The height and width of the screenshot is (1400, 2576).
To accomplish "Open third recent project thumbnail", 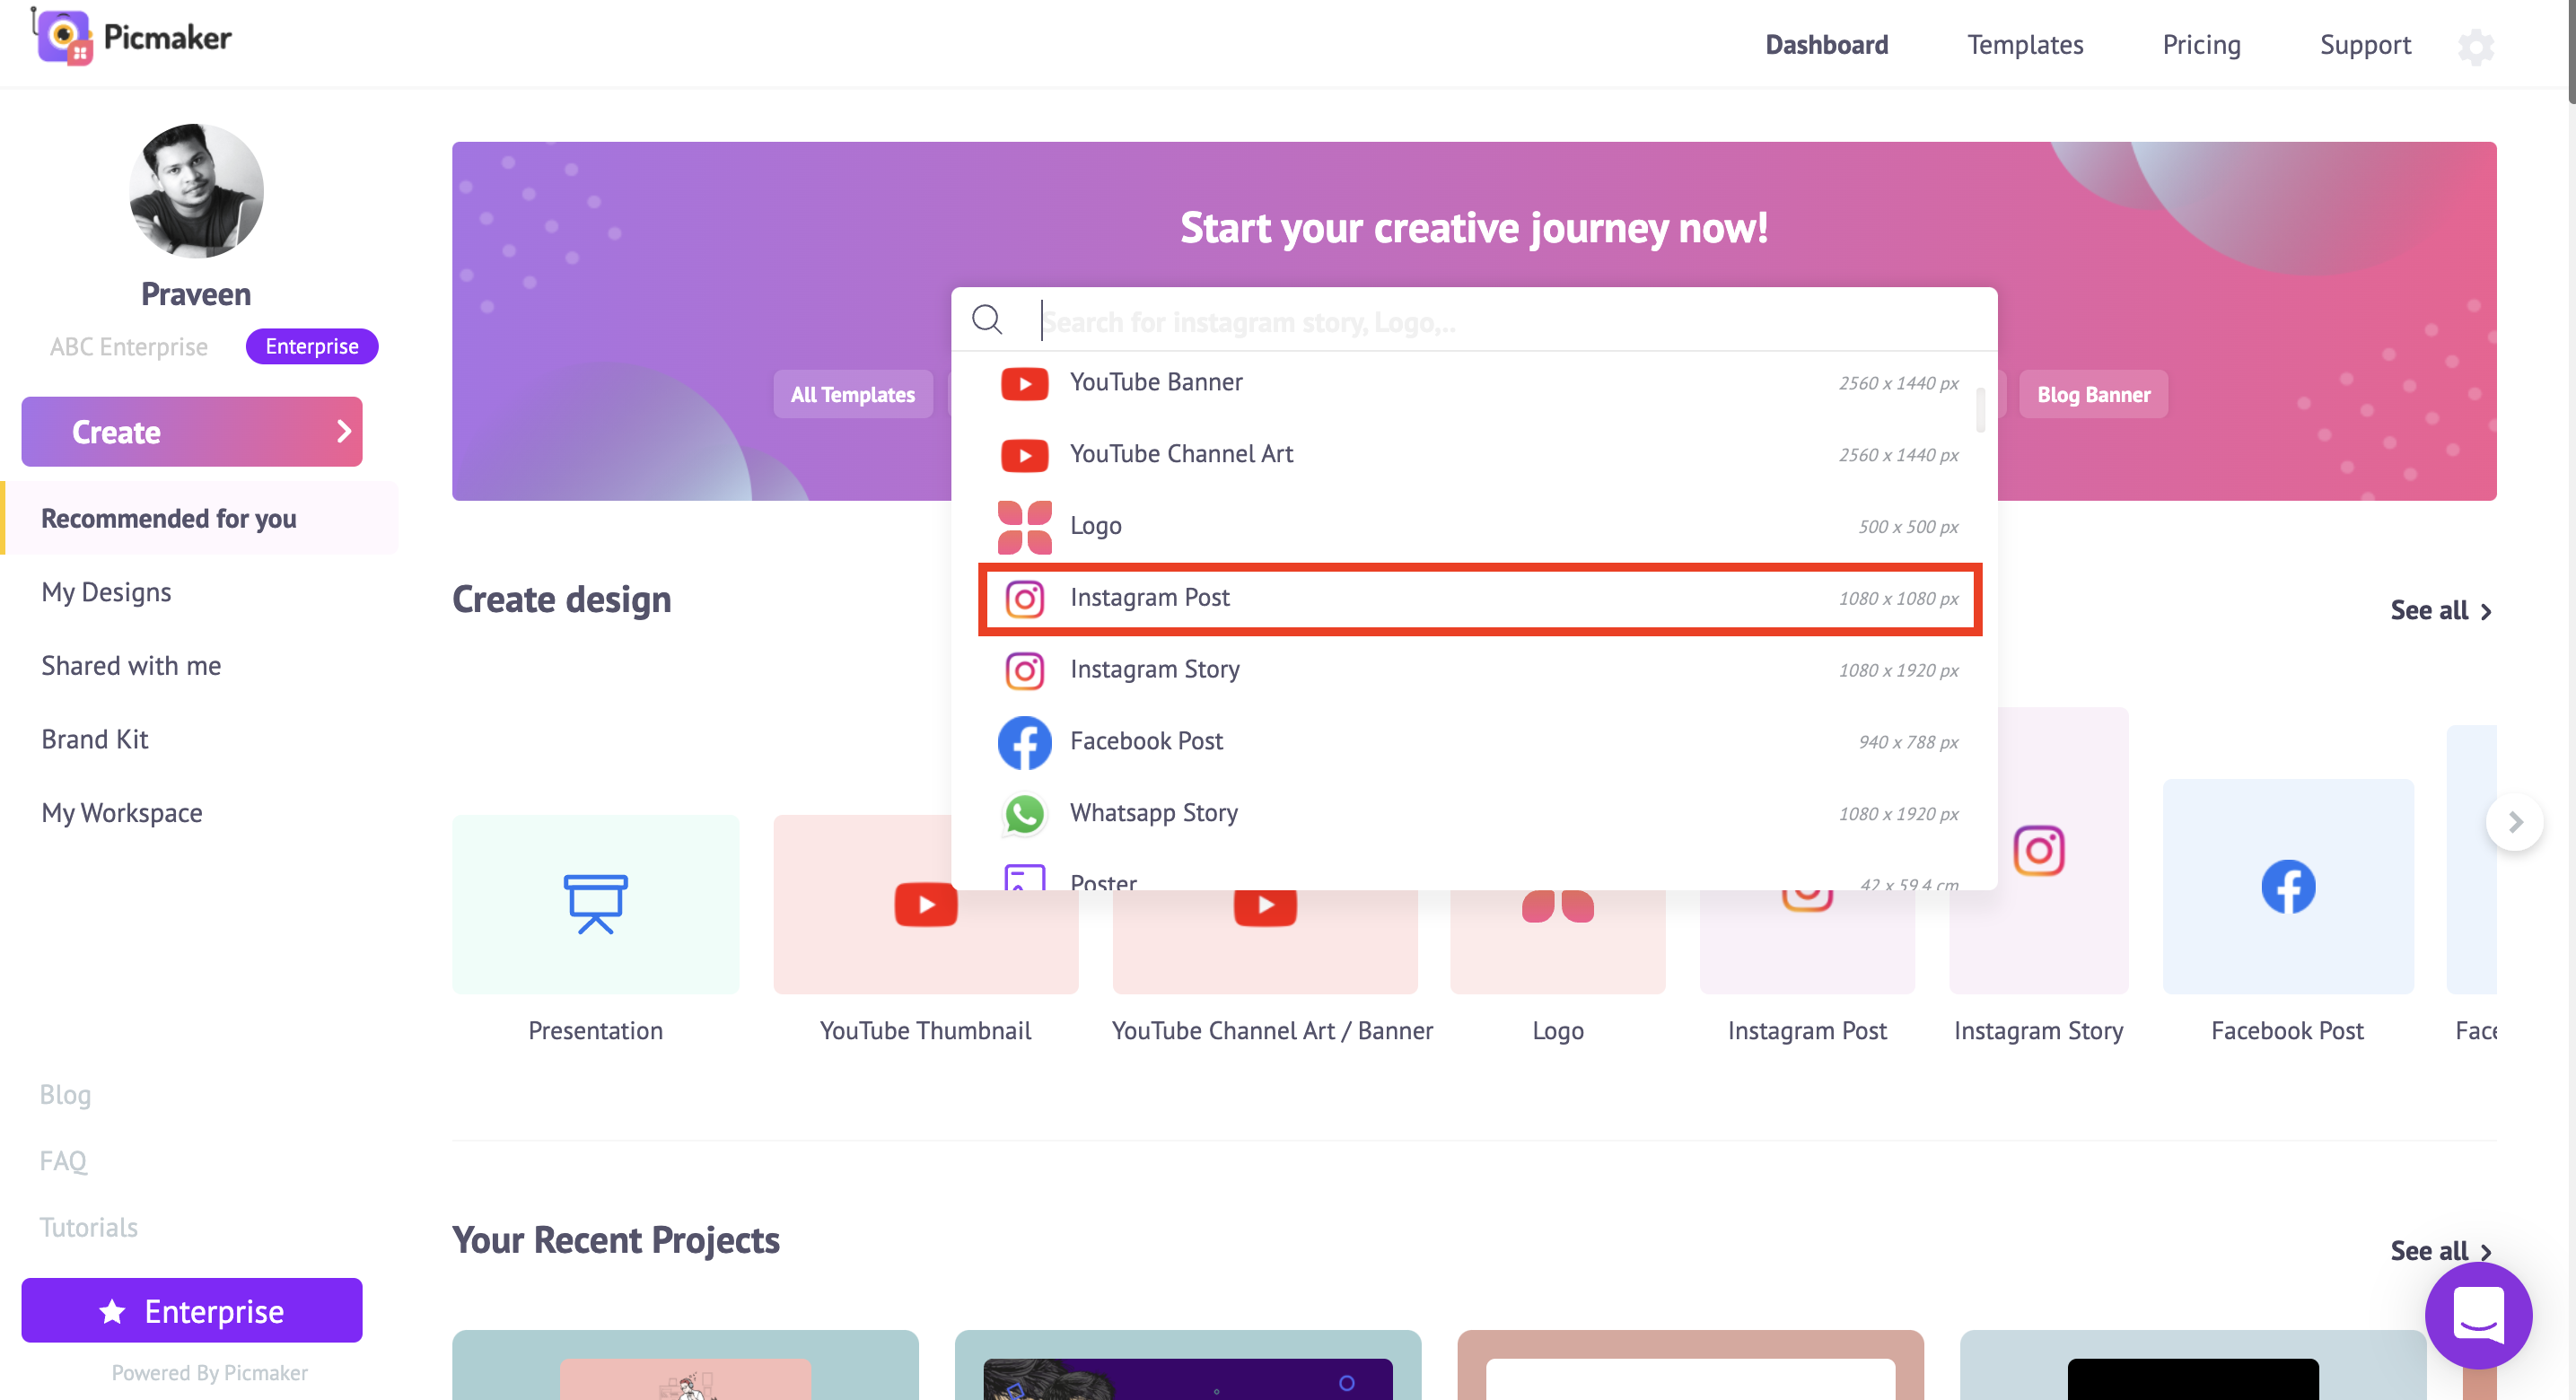I will (1690, 1364).
